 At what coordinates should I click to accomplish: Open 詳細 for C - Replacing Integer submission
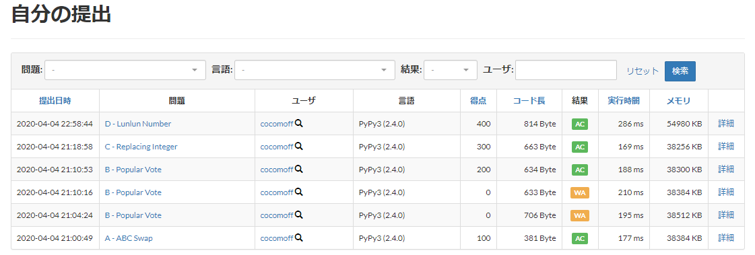click(x=726, y=146)
